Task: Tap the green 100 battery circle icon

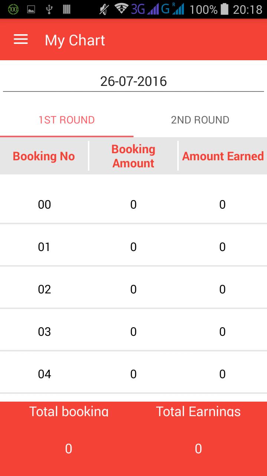Action: pyautogui.click(x=13, y=10)
